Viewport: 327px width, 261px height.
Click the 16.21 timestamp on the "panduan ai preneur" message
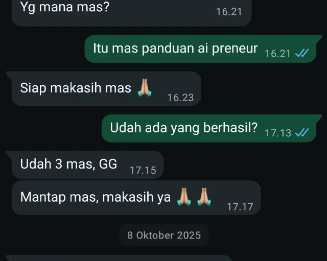click(277, 54)
